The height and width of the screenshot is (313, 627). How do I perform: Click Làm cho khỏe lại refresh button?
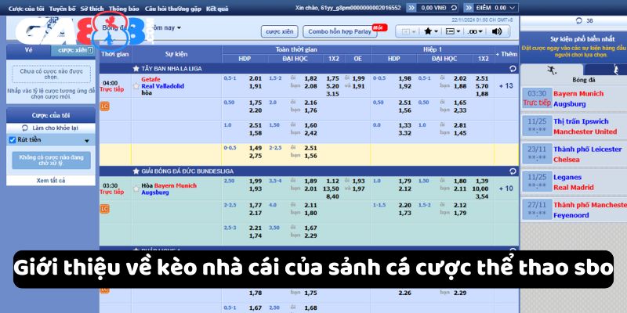point(51,128)
